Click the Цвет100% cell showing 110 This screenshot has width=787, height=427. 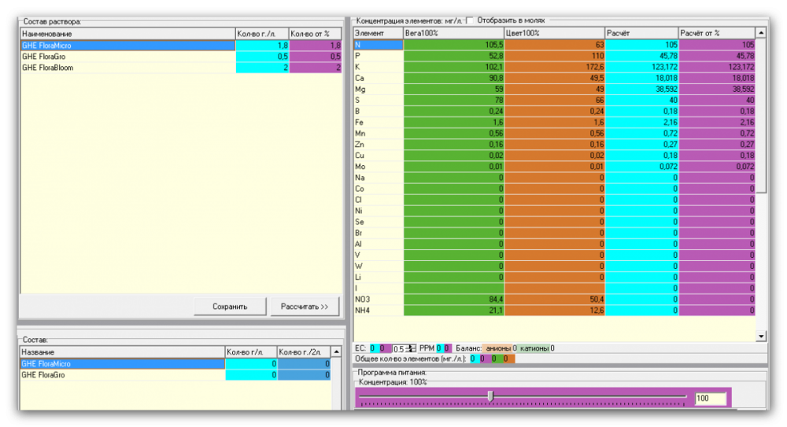pos(555,56)
